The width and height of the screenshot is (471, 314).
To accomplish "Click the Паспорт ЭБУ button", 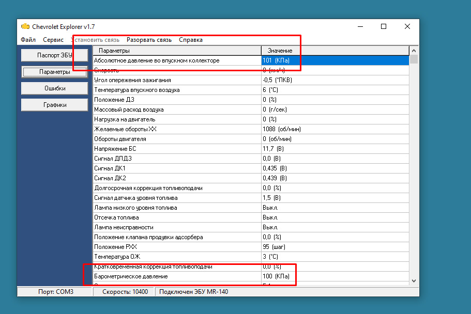I will click(x=55, y=55).
